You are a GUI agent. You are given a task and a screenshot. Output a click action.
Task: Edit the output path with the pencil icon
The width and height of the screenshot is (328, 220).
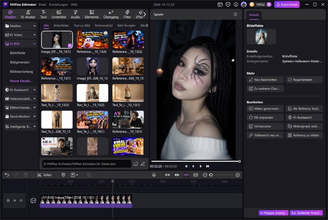point(143,164)
